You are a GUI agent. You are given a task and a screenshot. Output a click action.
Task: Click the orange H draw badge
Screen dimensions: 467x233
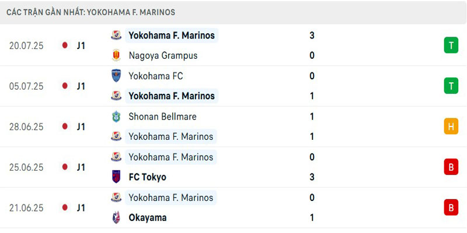click(x=451, y=126)
